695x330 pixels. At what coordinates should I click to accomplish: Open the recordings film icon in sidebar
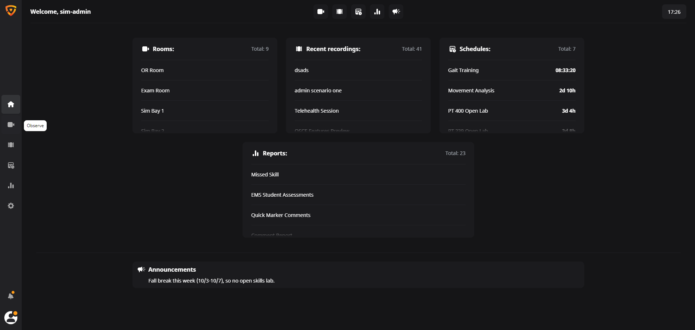pyautogui.click(x=11, y=145)
